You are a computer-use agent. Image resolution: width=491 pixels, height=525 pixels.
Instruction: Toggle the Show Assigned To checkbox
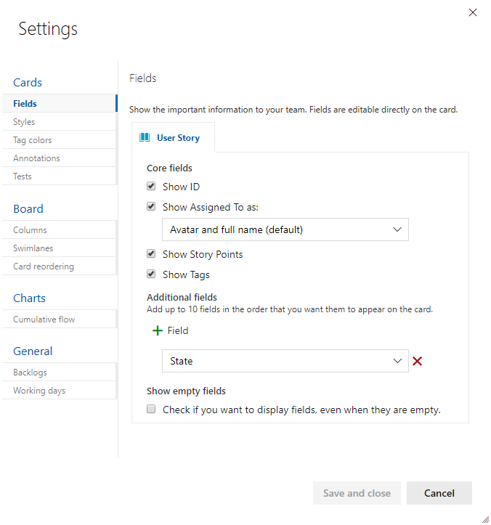tap(151, 206)
